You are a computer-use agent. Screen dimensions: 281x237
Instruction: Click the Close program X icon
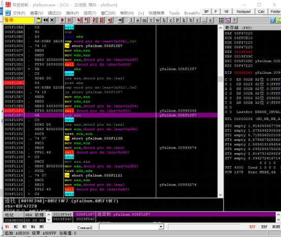[52, 20]
